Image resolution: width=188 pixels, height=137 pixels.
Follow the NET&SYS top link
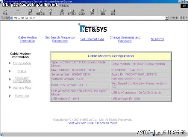tap(157, 39)
